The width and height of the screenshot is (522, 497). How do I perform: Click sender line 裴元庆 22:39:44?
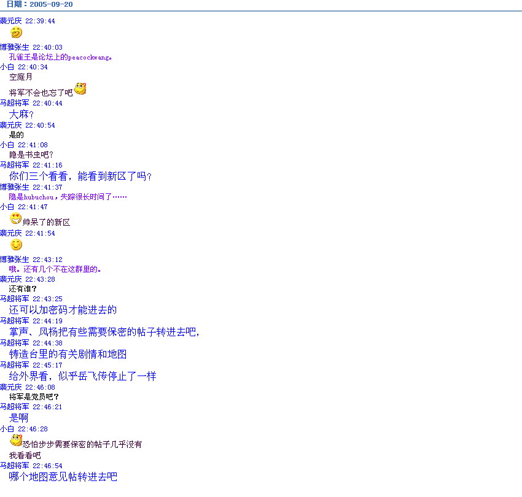tap(28, 21)
